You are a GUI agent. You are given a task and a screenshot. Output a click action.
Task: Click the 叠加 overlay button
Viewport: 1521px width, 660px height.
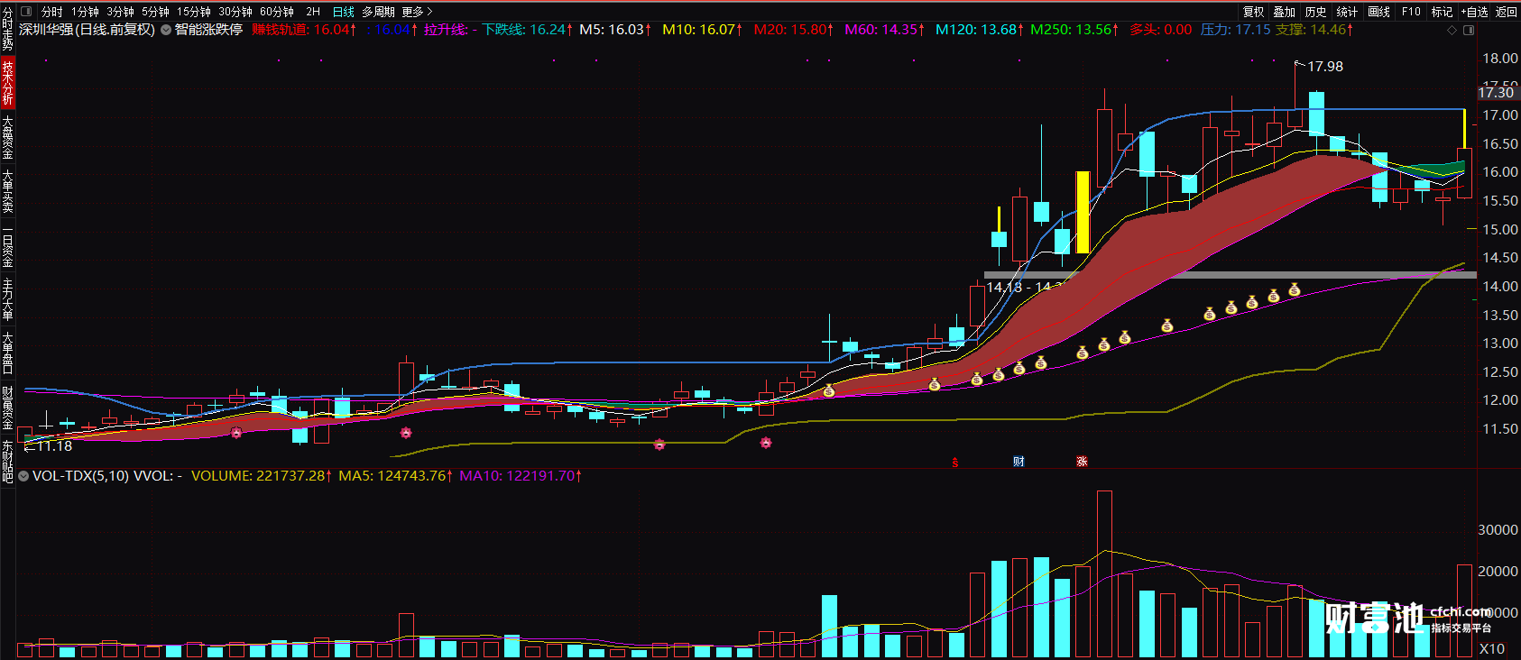pyautogui.click(x=1285, y=12)
